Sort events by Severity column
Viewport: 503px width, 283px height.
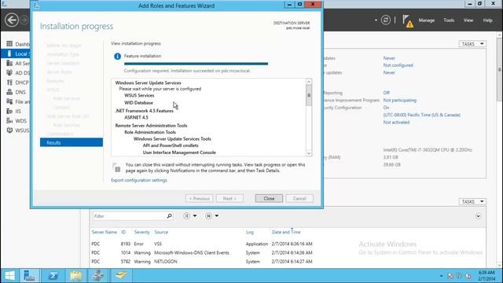tap(141, 232)
